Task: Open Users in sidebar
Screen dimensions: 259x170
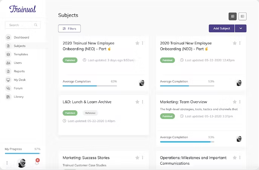Action: [18, 63]
